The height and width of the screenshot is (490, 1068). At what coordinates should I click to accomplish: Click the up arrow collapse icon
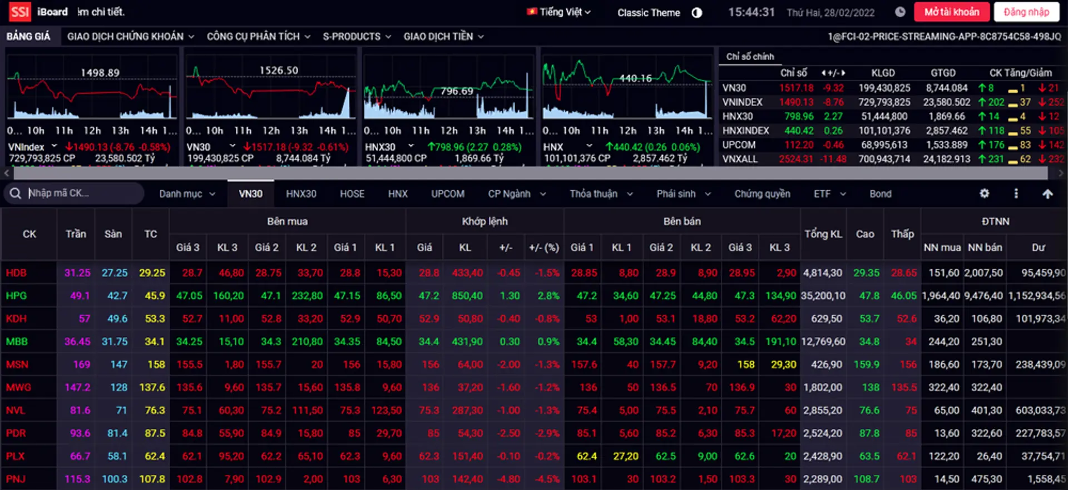1047,194
